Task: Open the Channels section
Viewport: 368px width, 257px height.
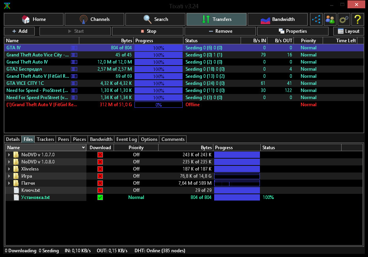Action: [94, 19]
